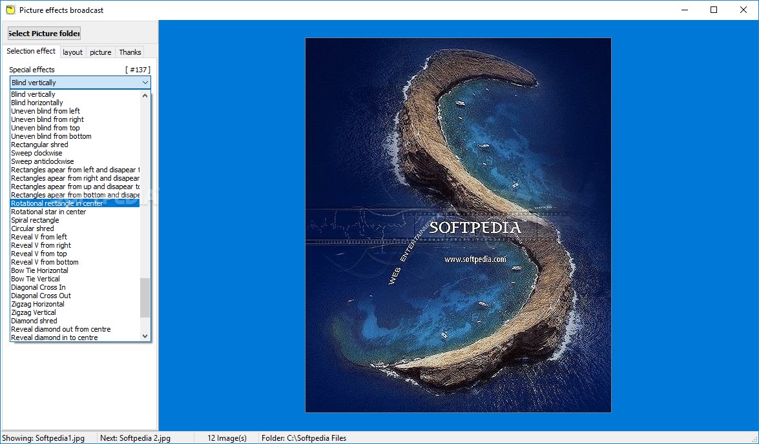The image size is (759, 444).
Task: Click the Select Picture folder button
Action: point(44,34)
